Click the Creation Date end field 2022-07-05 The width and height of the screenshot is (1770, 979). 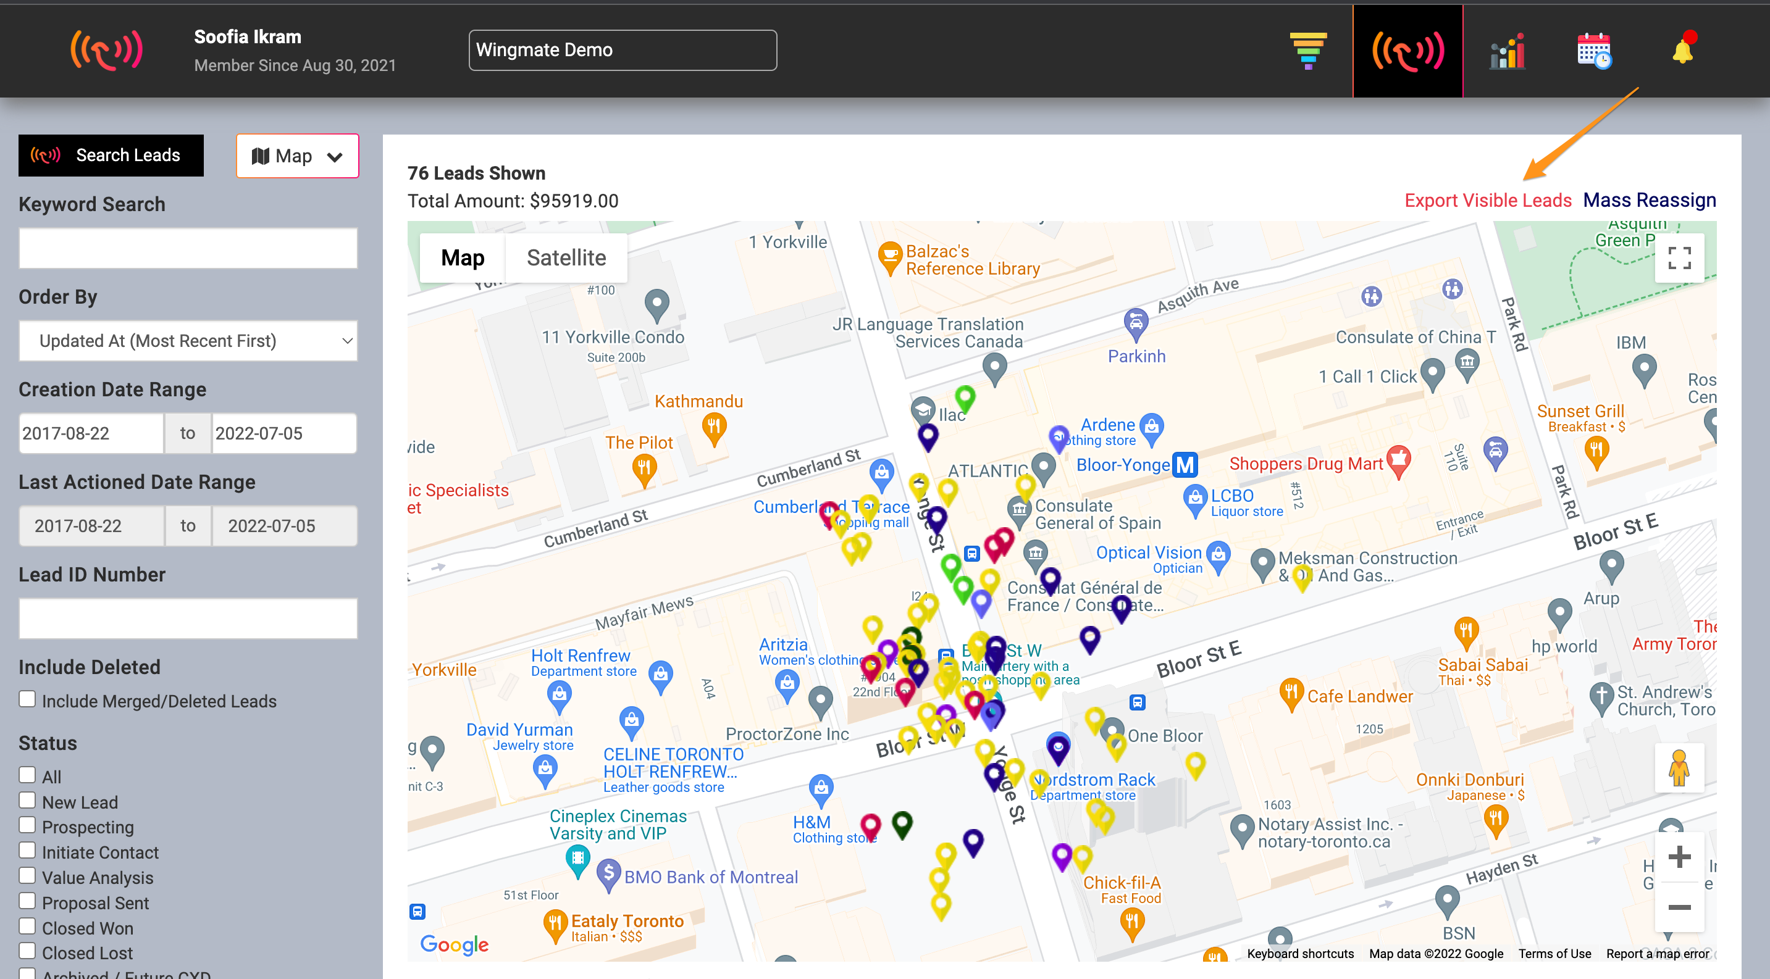tap(285, 433)
